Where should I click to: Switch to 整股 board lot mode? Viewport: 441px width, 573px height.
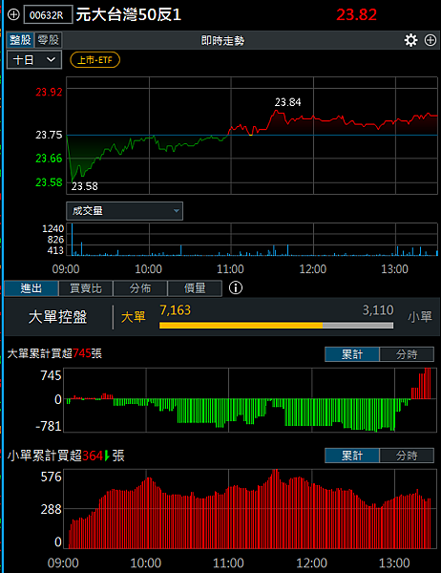click(x=20, y=40)
